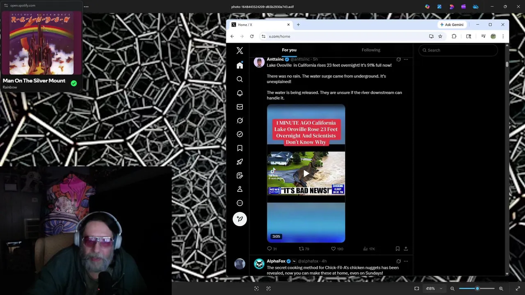Switch to the Following tab

pos(371,50)
